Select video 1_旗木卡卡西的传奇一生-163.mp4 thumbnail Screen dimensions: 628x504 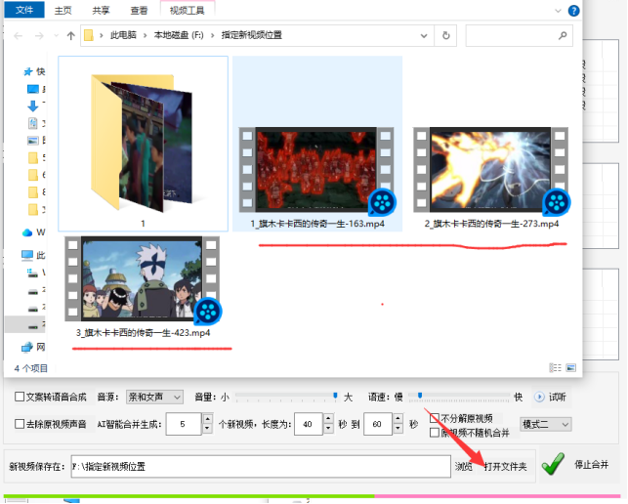316,170
